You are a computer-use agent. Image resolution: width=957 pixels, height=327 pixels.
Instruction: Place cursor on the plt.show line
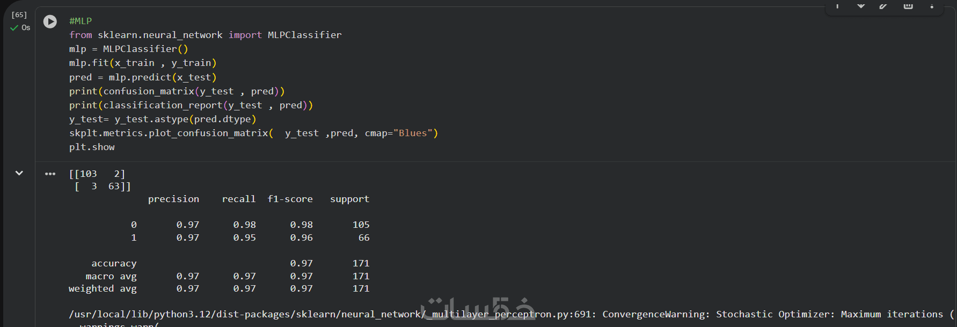pyautogui.click(x=92, y=147)
